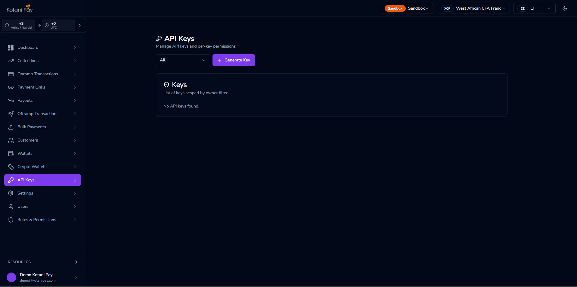Expand the Dashboard menu chevron

75,48
